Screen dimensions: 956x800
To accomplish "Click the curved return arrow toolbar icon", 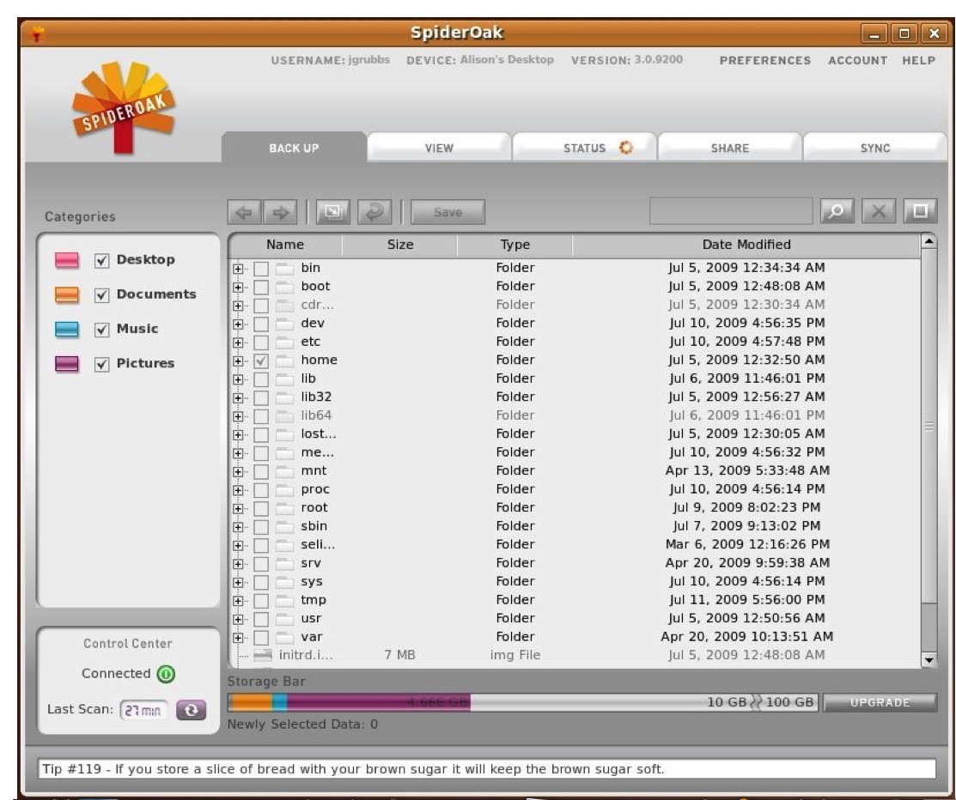I will pyautogui.click(x=374, y=212).
